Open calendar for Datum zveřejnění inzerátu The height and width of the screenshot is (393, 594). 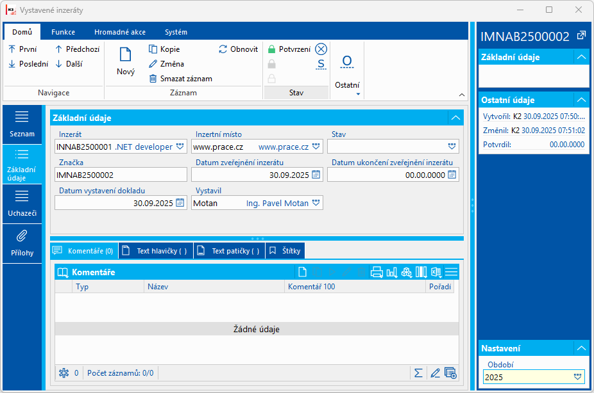coord(316,175)
